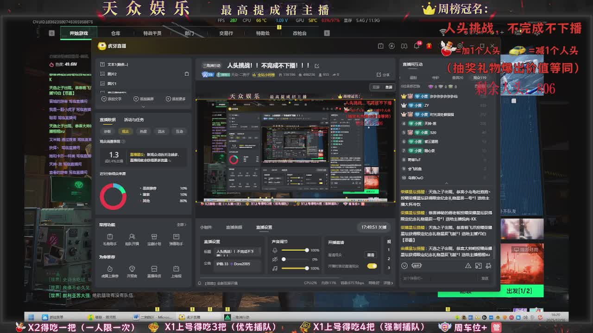
Task: Click the notification bell icon with red badge
Action: point(416,46)
